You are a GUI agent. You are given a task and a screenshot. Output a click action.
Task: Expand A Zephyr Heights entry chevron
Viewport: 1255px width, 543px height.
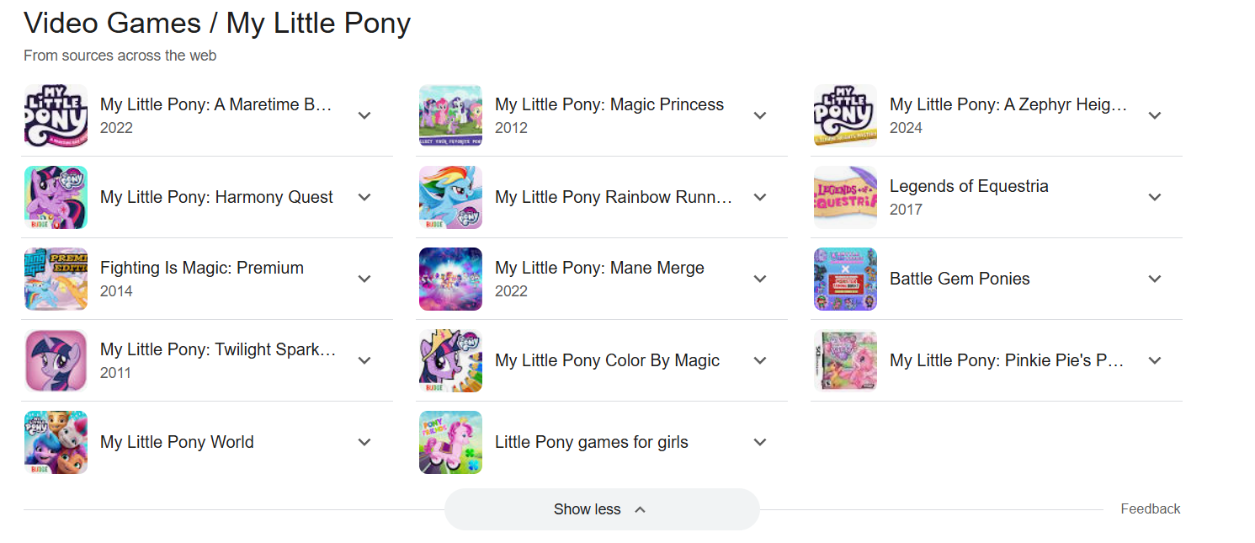coord(1155,115)
